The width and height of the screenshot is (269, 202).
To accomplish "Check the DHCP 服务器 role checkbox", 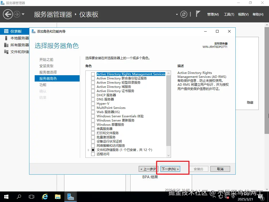I will coord(93,95).
